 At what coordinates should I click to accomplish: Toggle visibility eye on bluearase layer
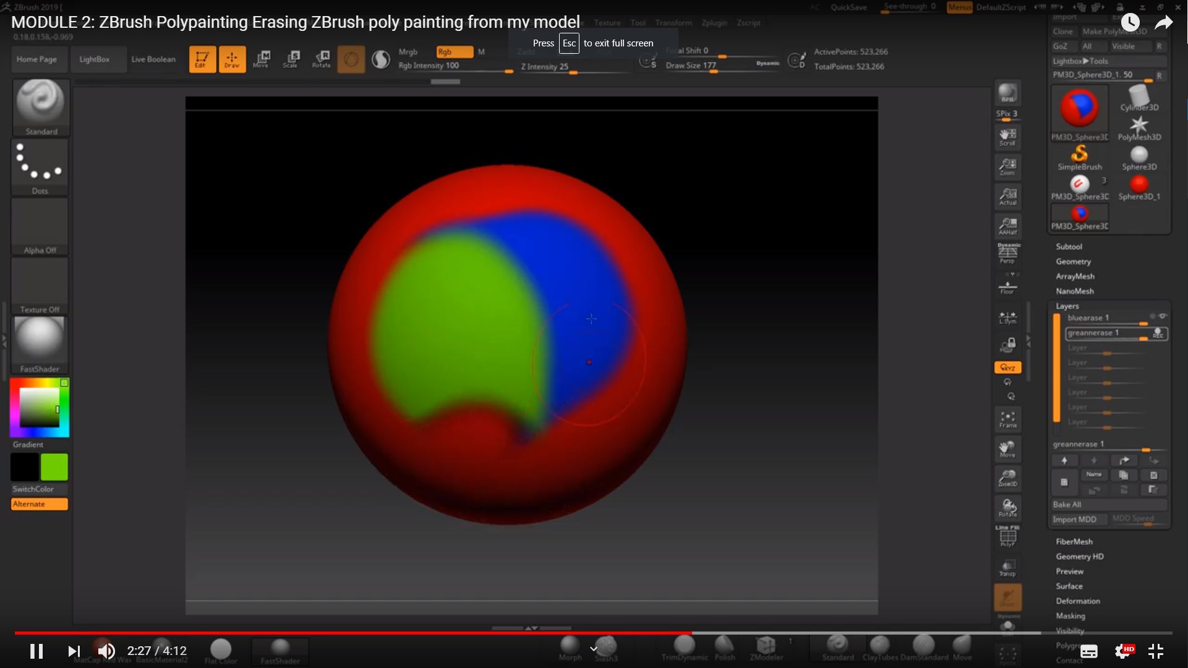click(x=1163, y=317)
